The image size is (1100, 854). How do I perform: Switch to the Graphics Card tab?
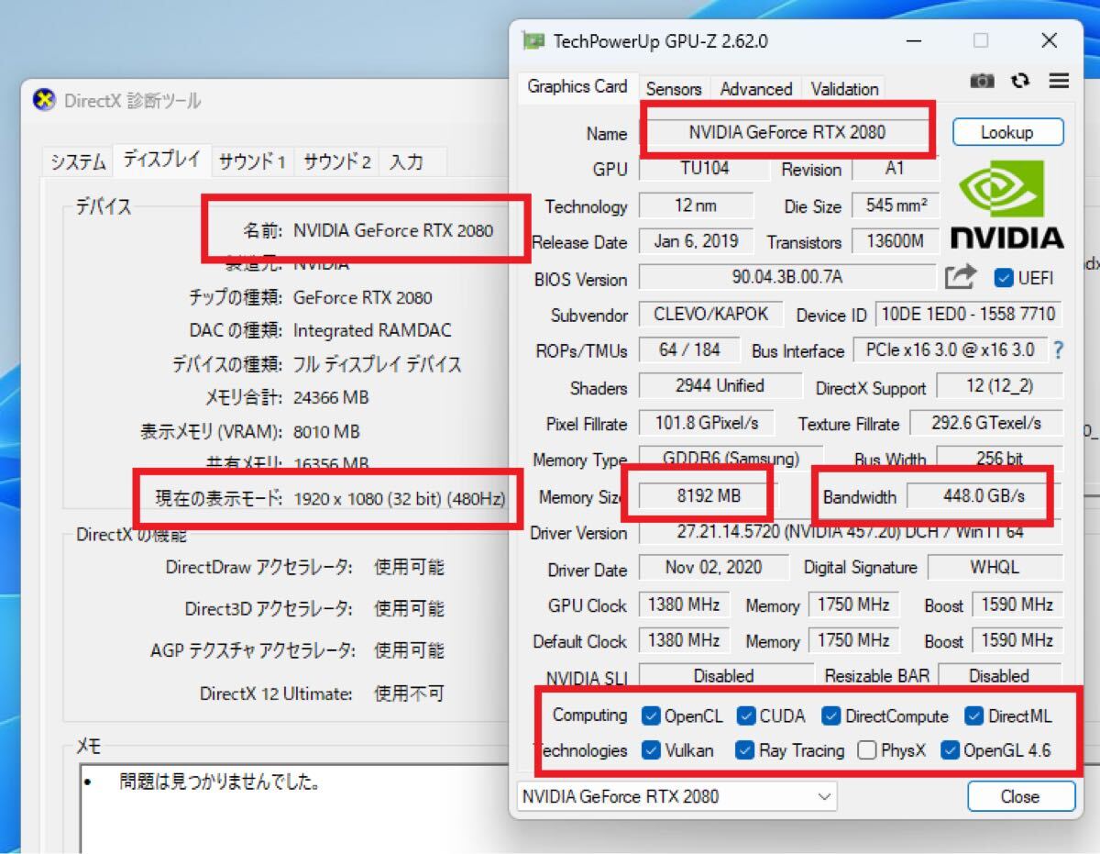pos(577,87)
